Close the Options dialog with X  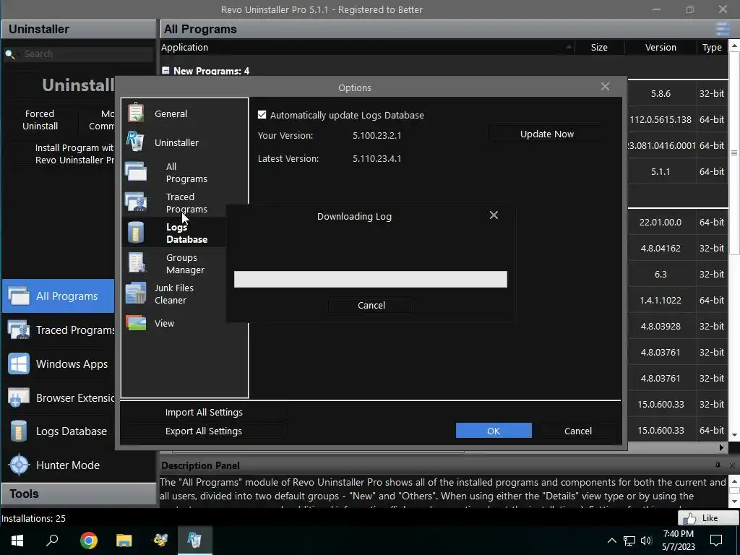point(605,87)
